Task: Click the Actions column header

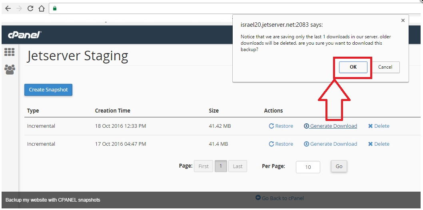Action: pos(273,111)
